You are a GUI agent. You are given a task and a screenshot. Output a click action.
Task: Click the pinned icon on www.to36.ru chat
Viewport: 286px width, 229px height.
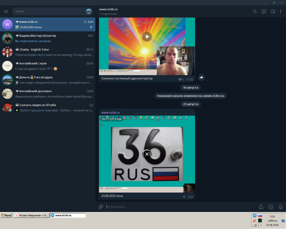coord(91,27)
